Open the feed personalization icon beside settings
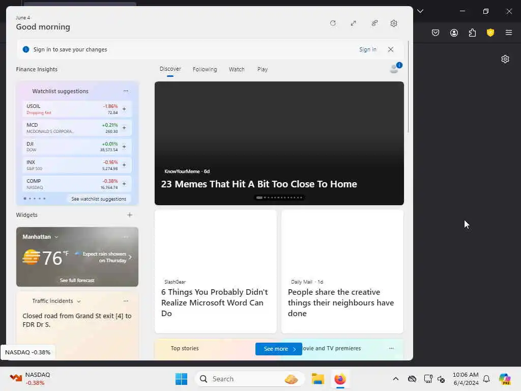 374,23
